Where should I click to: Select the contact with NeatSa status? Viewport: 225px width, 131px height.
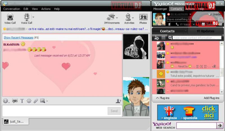coord(186,65)
